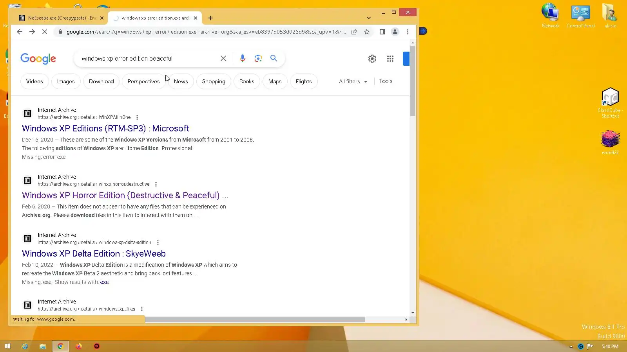627x352 pixels.
Task: Click the vertical scrollbar thumb of the page
Action: 413,81
